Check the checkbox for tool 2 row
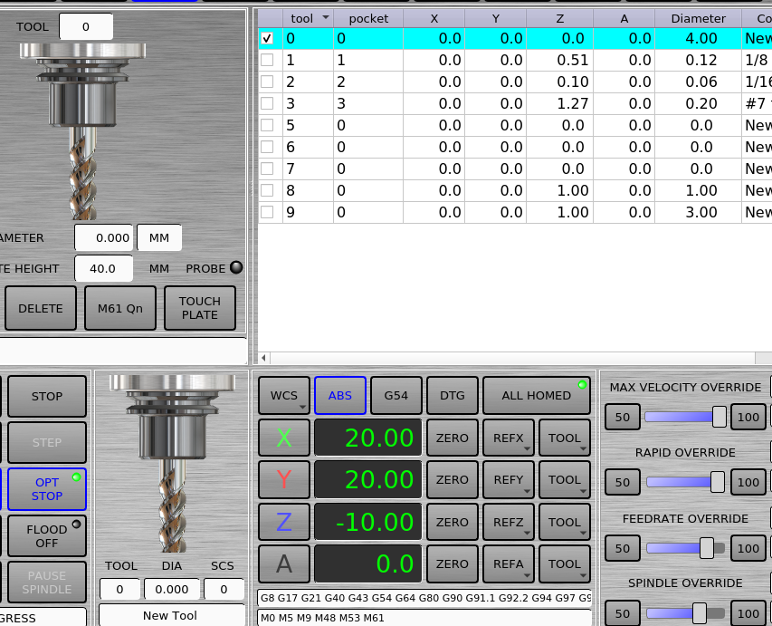Screen dimensions: 772x626 pyautogui.click(x=267, y=82)
